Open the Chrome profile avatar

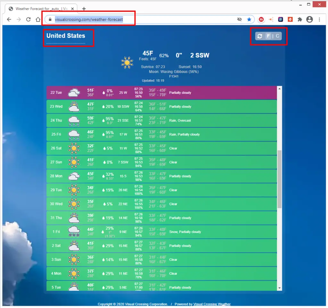pyautogui.click(x=309, y=20)
